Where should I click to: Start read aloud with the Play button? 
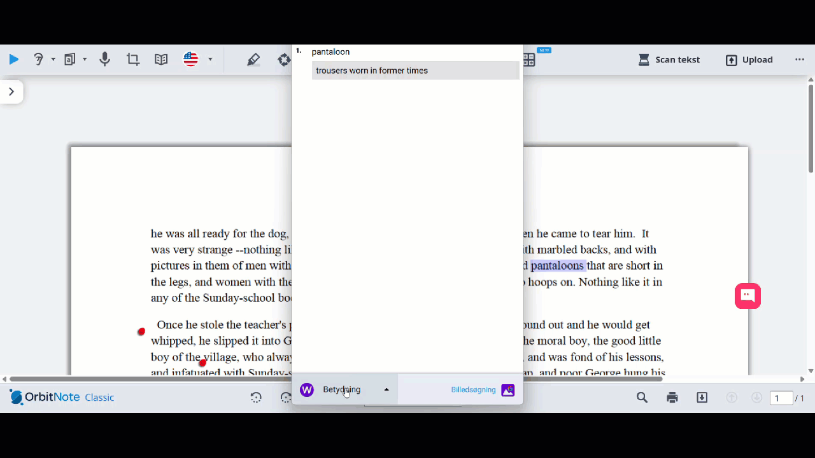[13, 60]
